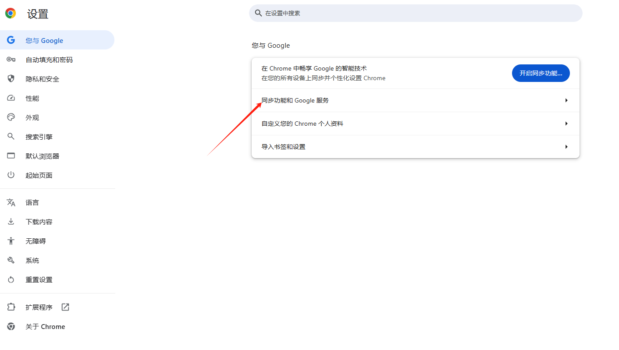619x350 pixels.
Task: Click the magnifier icon for 搜索引擎
Action: (x=11, y=137)
